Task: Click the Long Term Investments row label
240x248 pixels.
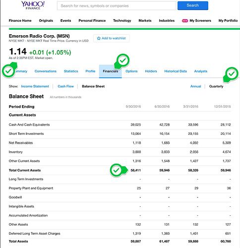Action: coord(26,179)
